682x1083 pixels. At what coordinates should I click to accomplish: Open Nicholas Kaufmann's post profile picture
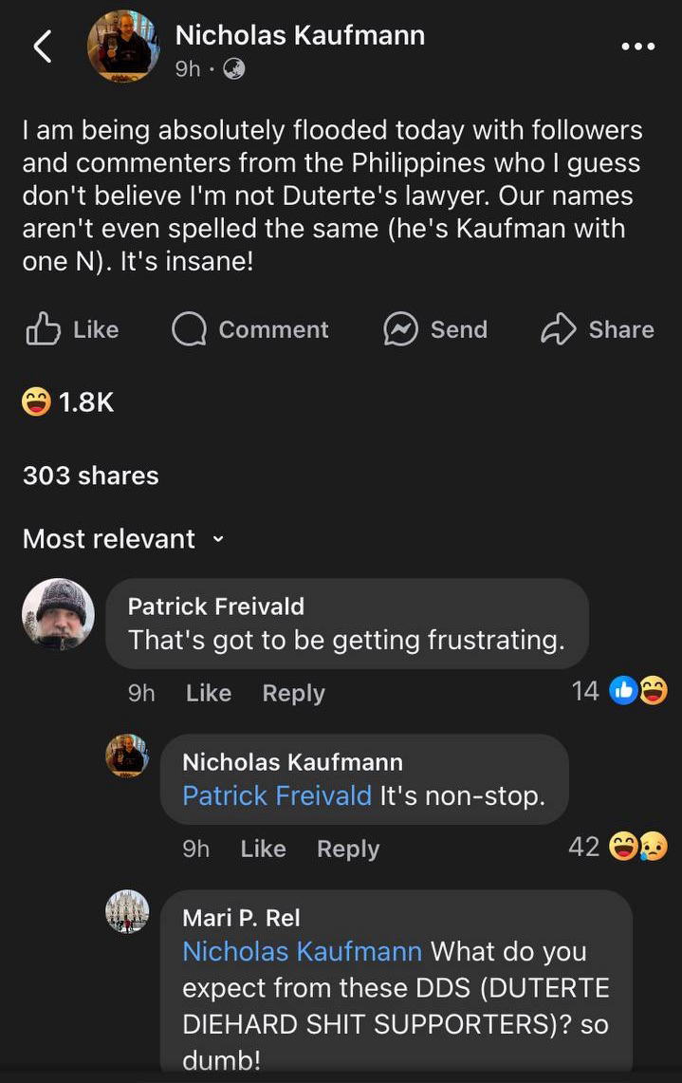tap(123, 47)
